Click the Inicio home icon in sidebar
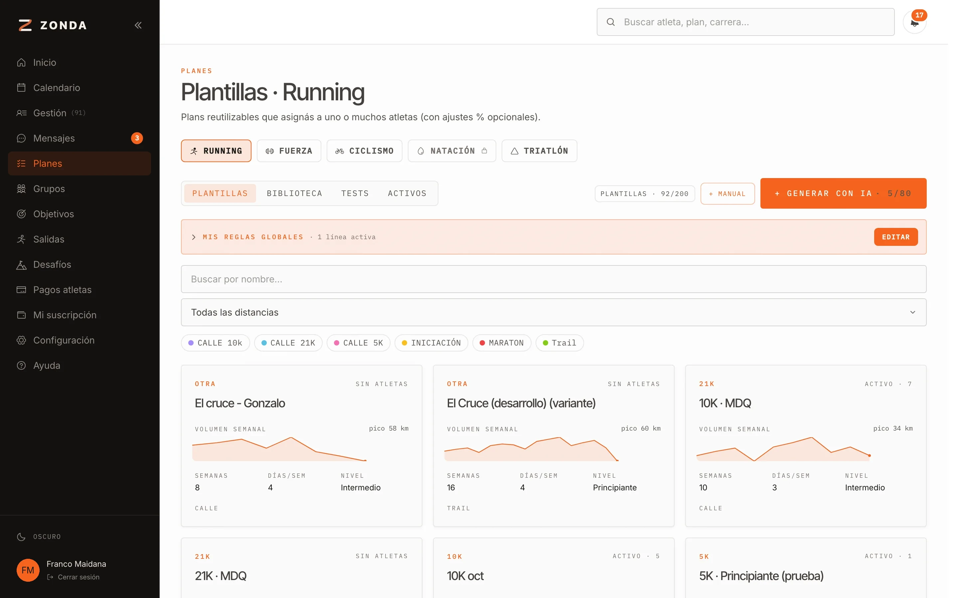 [x=21, y=62]
